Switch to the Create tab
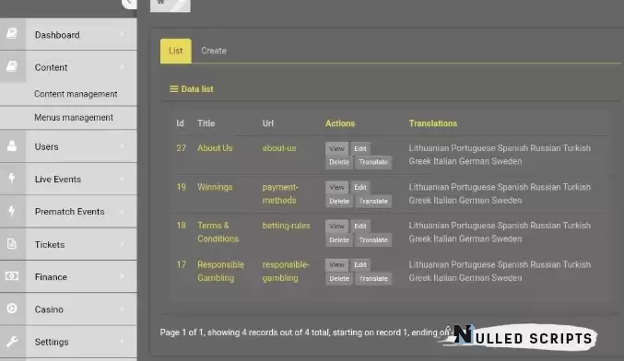The height and width of the screenshot is (361, 624). [x=214, y=51]
